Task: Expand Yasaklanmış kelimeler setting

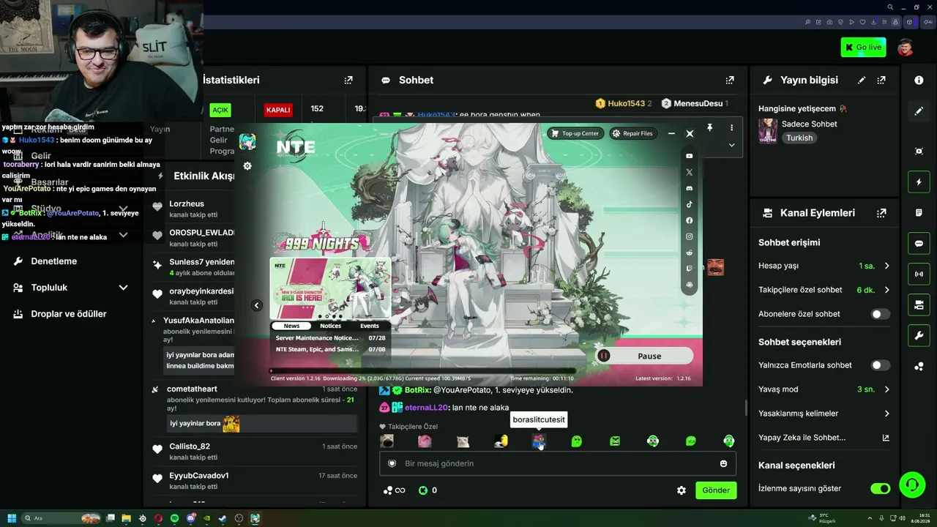Action: click(886, 414)
